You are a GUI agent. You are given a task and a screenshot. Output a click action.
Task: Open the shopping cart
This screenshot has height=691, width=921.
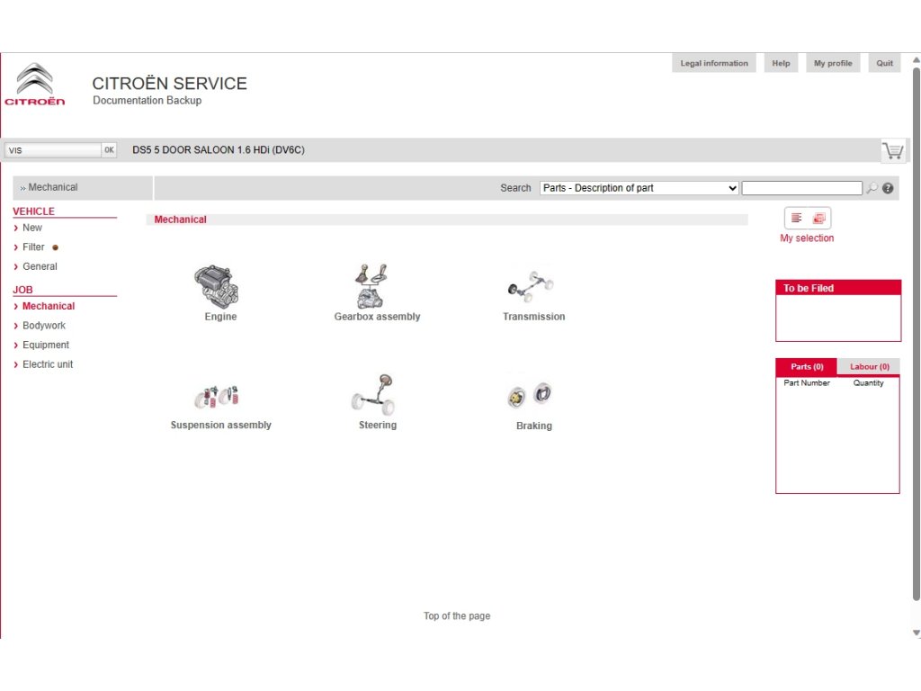pyautogui.click(x=892, y=150)
